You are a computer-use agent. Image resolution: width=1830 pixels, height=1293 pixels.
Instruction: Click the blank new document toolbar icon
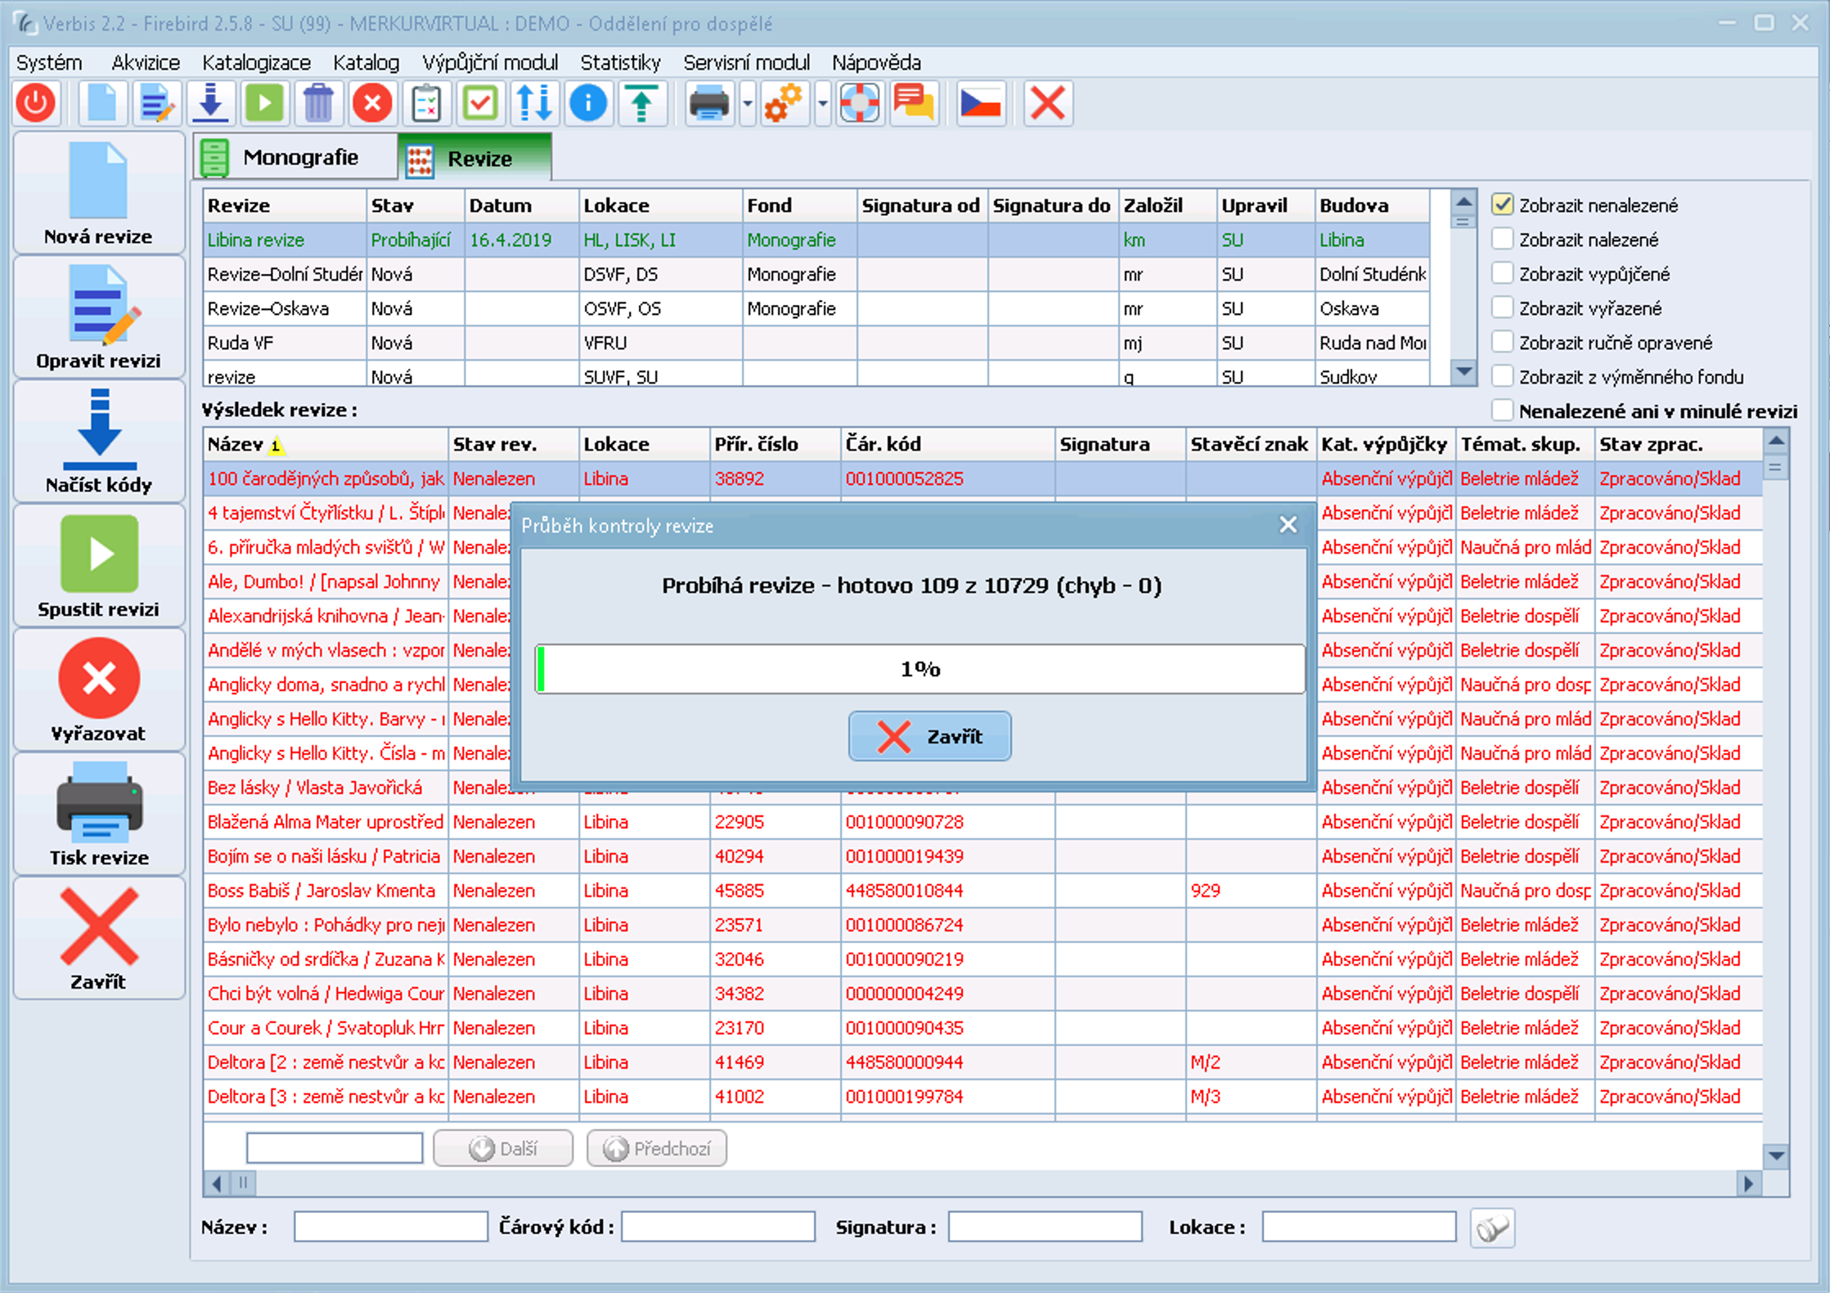coord(102,104)
